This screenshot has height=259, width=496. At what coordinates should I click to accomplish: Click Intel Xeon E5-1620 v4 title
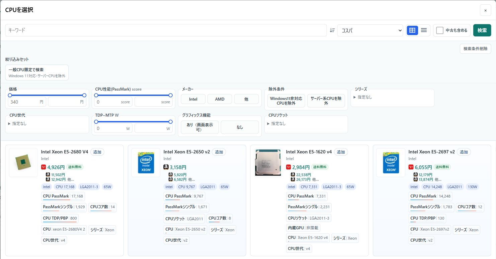click(309, 152)
